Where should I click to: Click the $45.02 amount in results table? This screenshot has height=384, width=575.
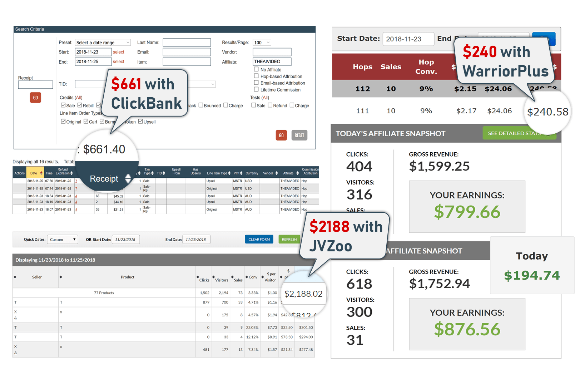click(x=118, y=196)
